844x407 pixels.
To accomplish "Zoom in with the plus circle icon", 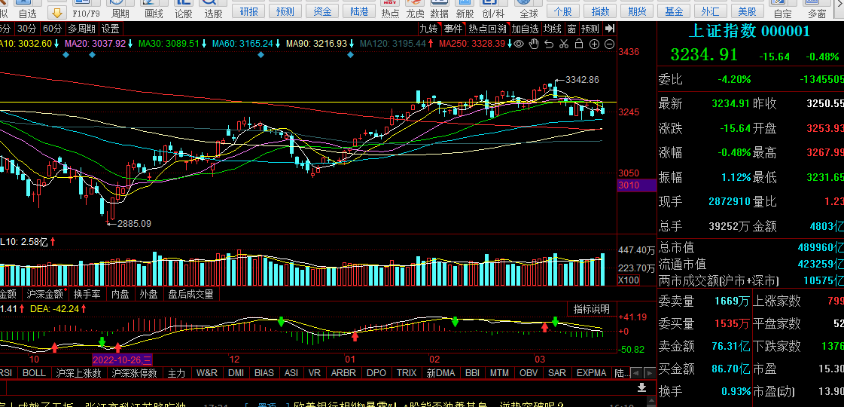I will pos(594,44).
